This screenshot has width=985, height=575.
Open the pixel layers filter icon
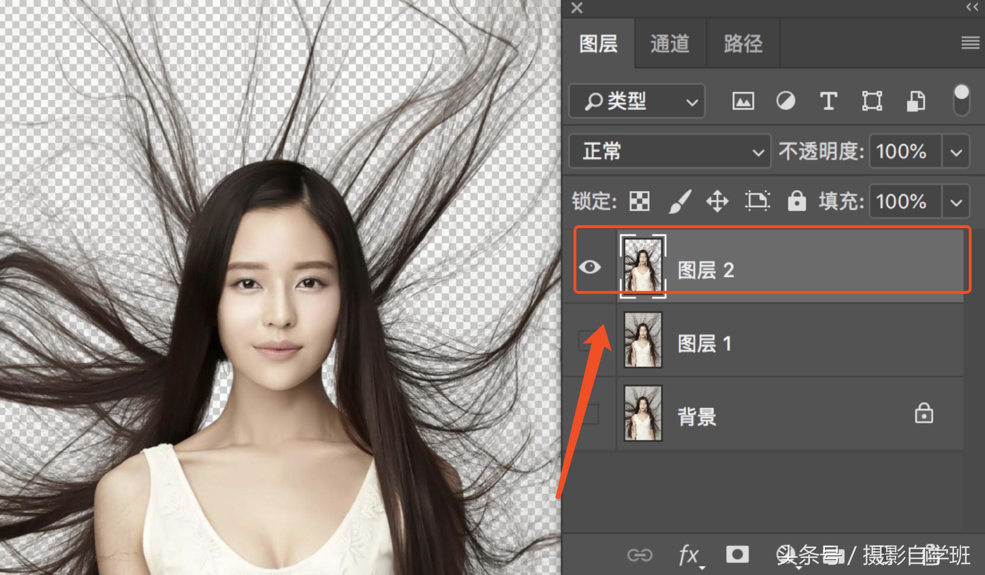[743, 101]
